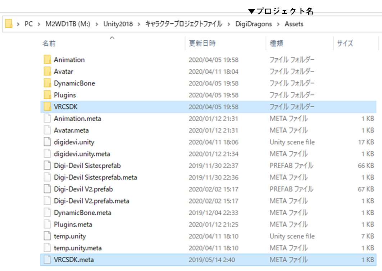
Task: Select the Digi-Devil Sister.prefab.meta file name
Action: pyautogui.click(x=95, y=177)
